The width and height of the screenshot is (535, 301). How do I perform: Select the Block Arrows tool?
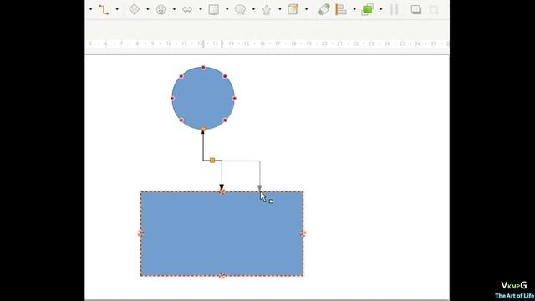[x=187, y=9]
